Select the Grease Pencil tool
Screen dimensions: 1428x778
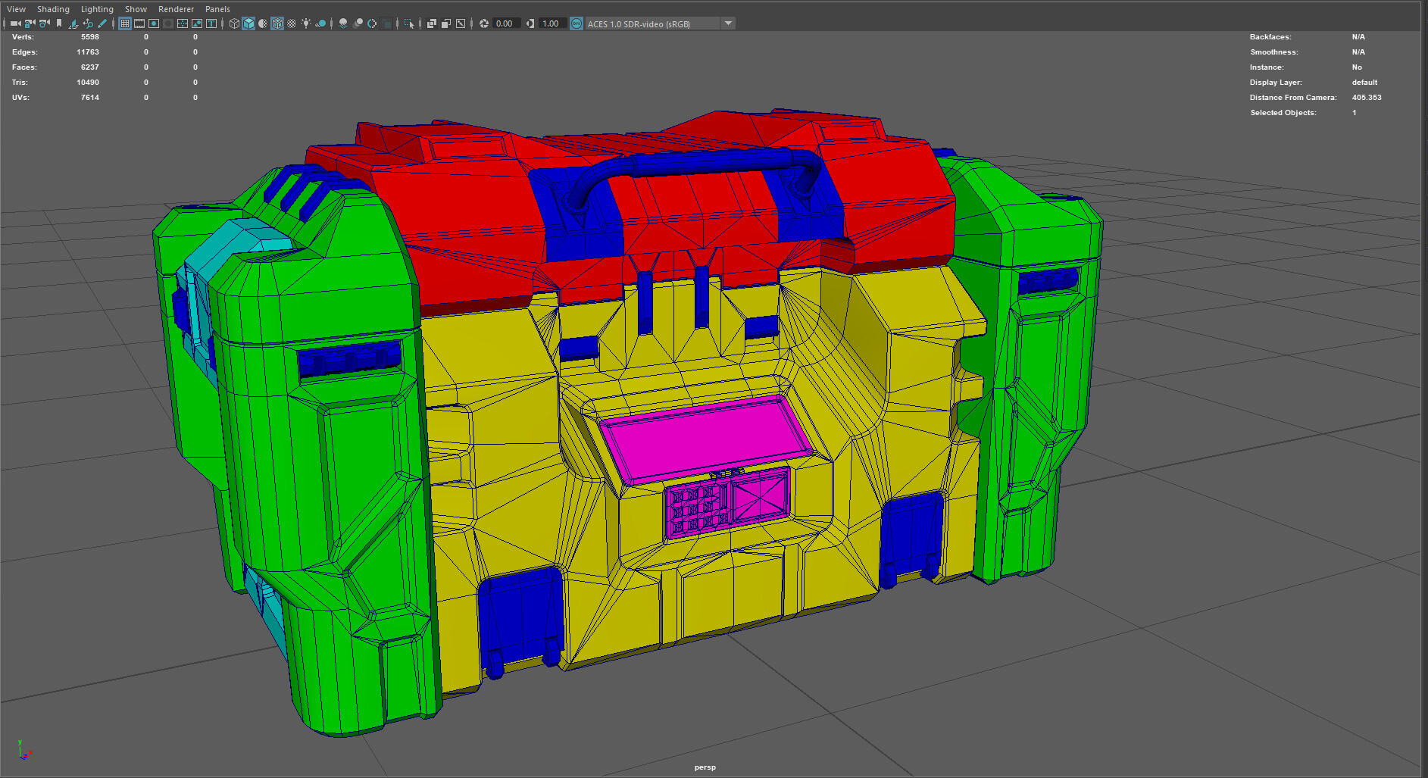pos(102,23)
